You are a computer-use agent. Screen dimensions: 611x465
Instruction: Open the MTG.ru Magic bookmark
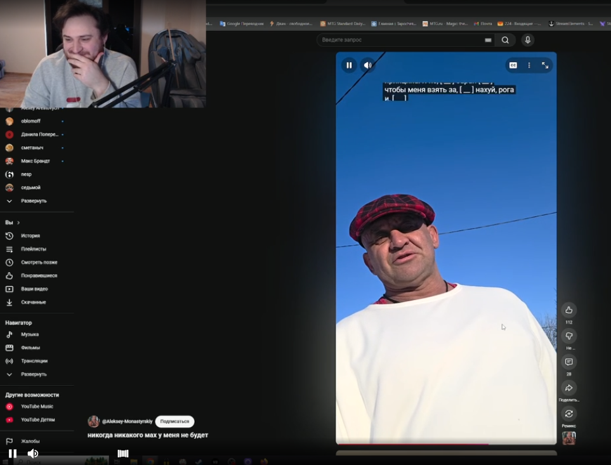click(445, 23)
